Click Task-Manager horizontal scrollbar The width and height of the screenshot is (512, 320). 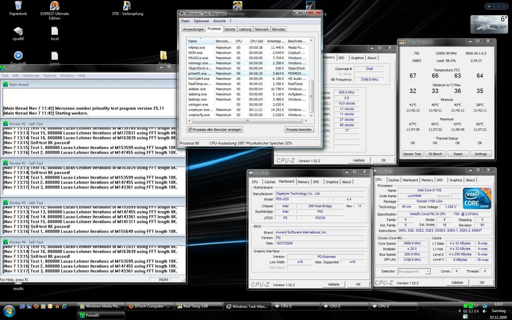pos(247,121)
